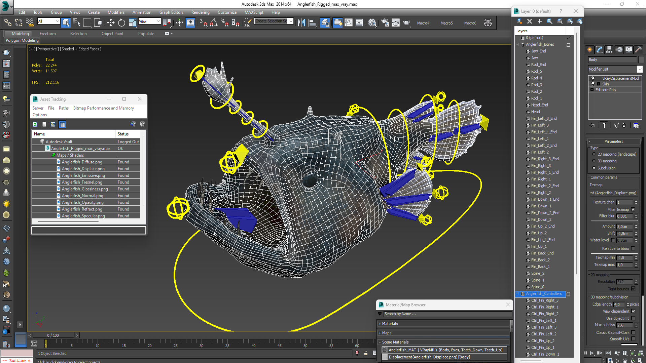Choose the Select and Rotate tool

(121, 23)
